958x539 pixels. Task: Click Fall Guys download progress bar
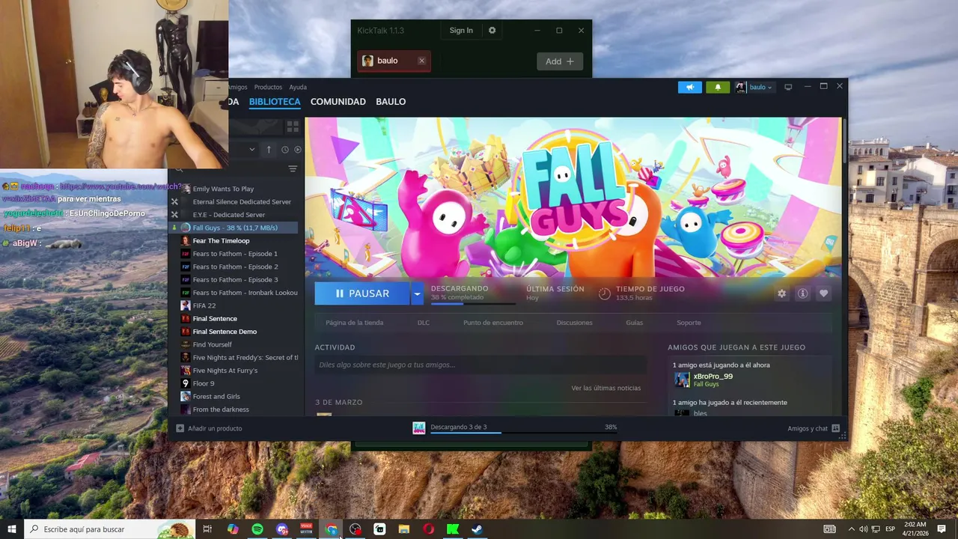(473, 303)
